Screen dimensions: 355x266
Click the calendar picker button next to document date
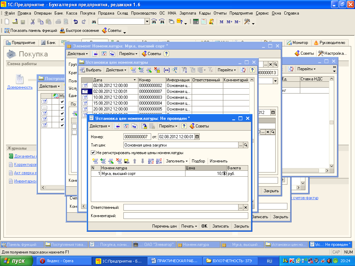point(197,136)
